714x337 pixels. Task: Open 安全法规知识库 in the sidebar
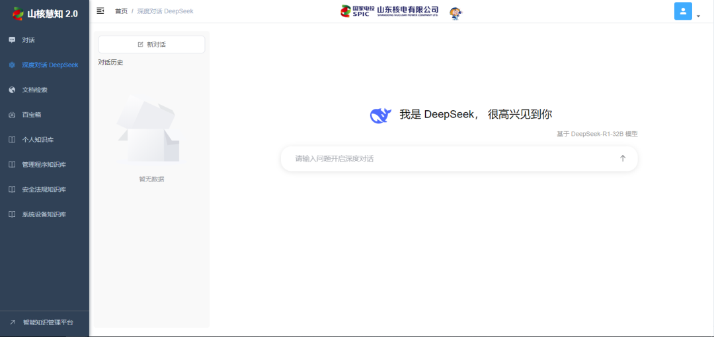(x=45, y=189)
